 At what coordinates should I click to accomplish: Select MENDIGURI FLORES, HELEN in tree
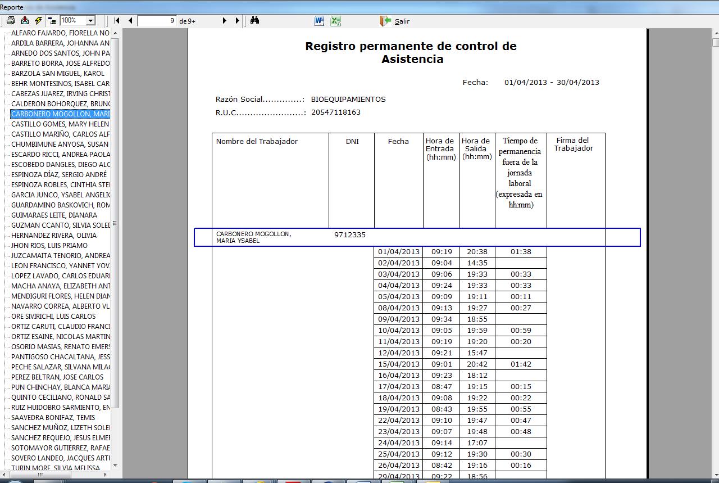60,296
